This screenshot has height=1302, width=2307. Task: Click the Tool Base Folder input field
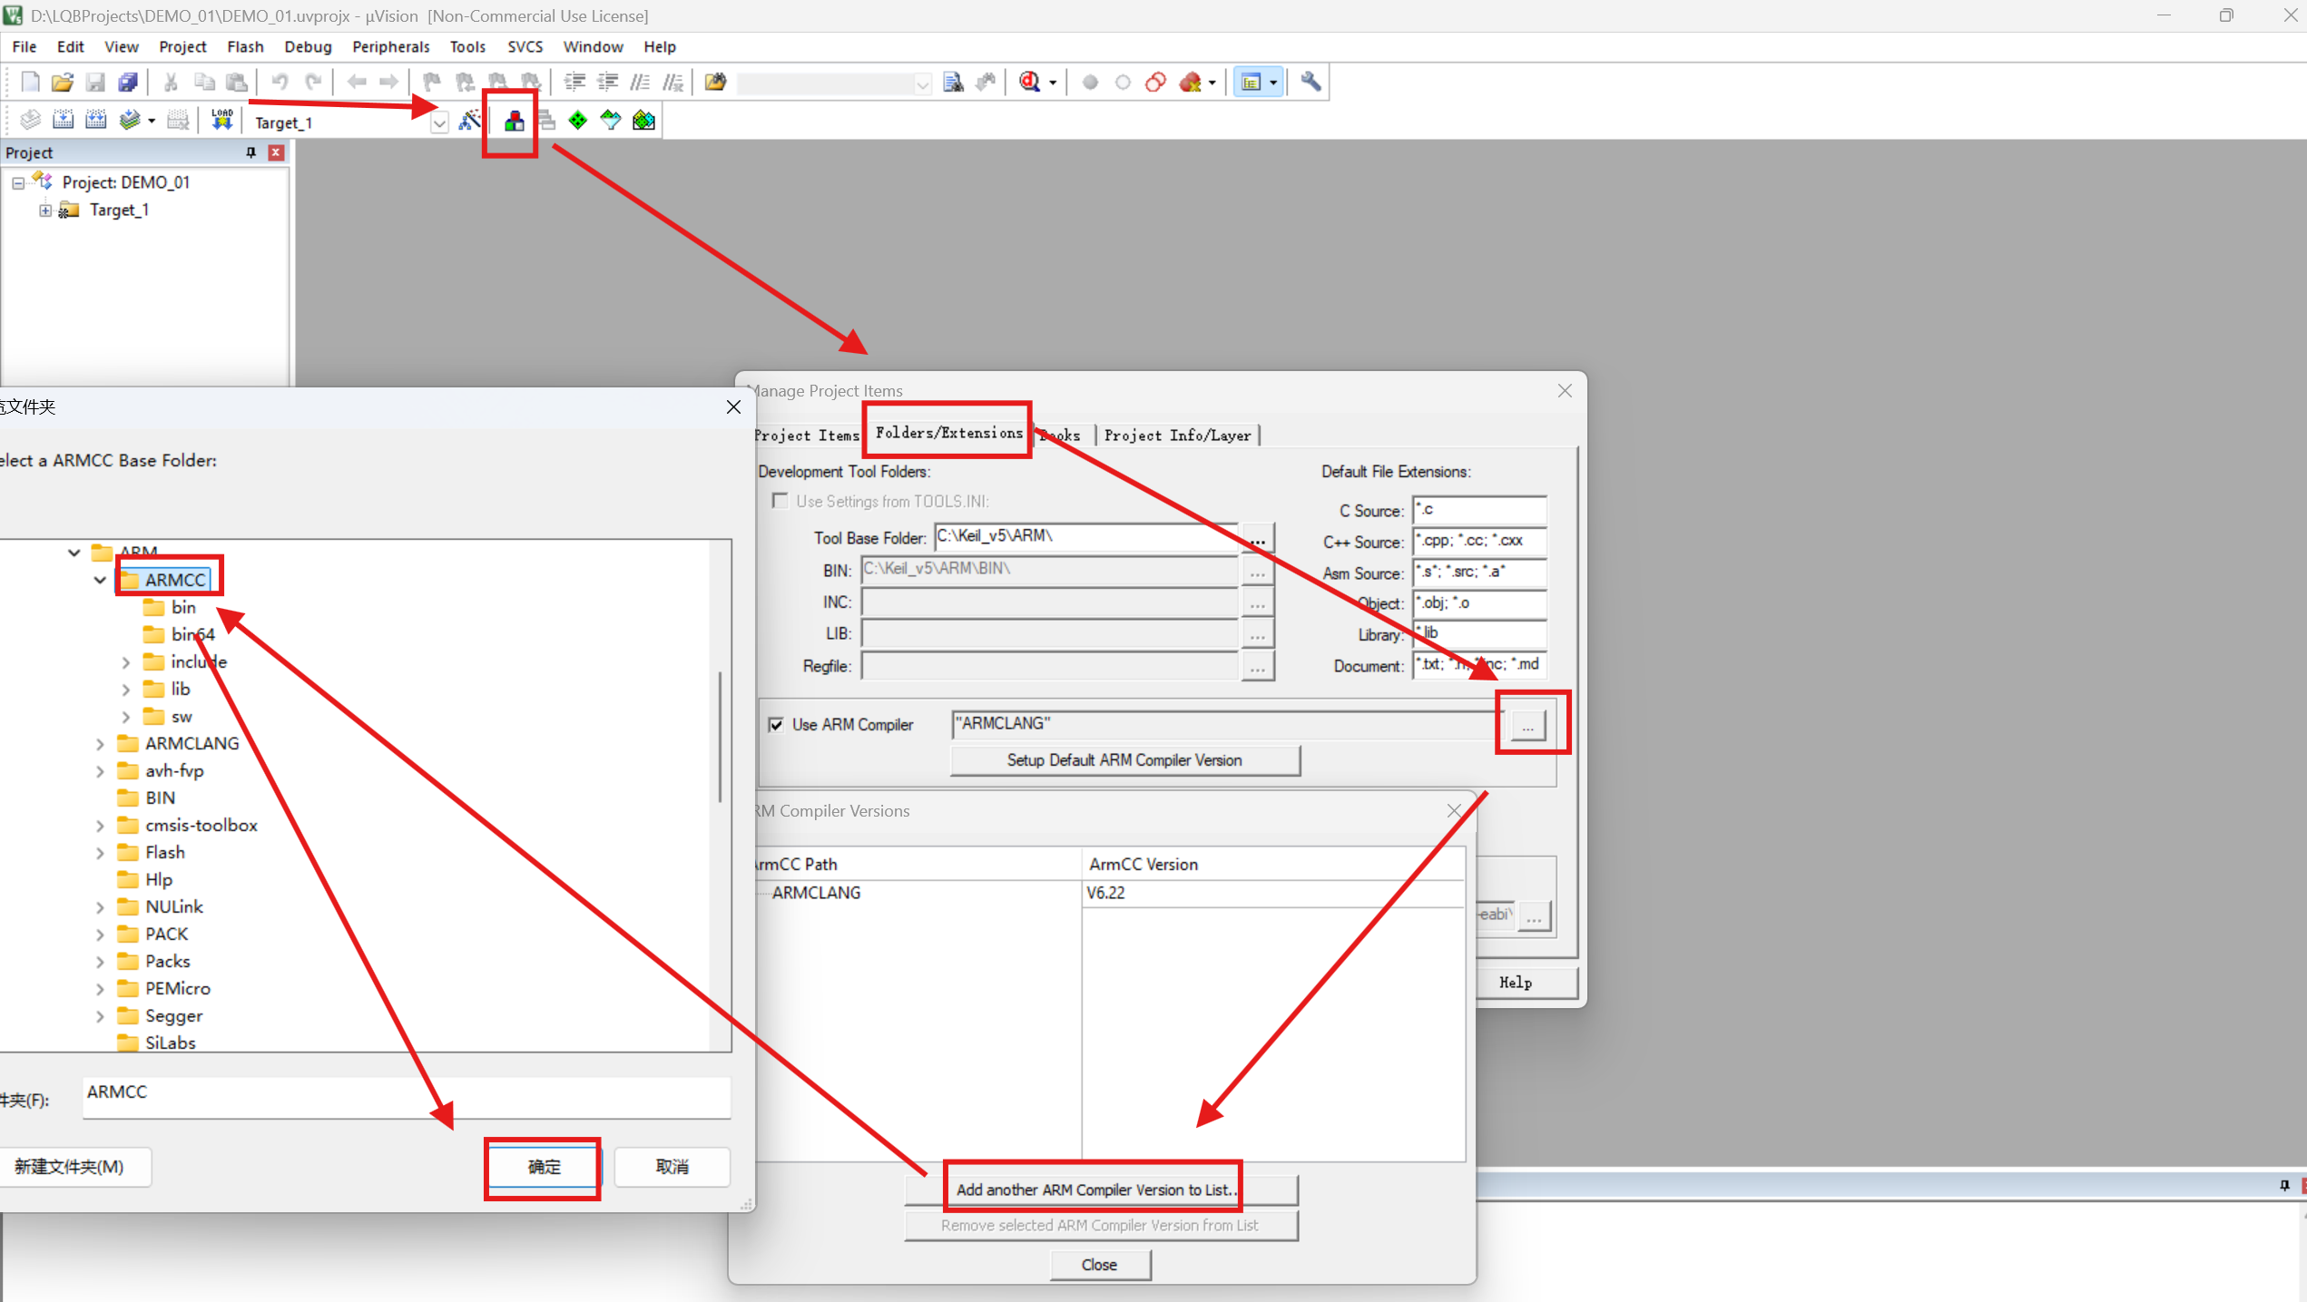click(x=1085, y=536)
